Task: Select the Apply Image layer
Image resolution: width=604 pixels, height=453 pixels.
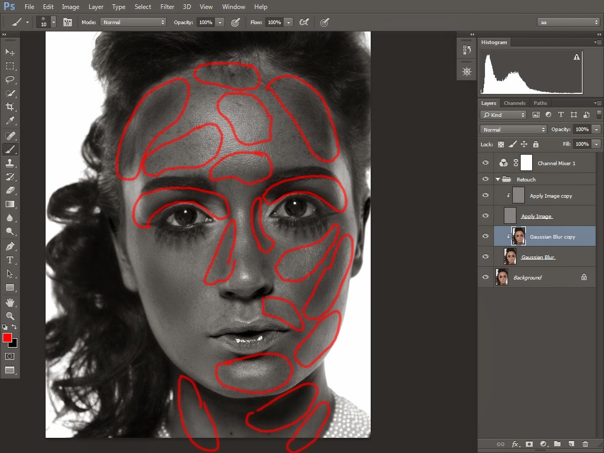Action: tap(537, 216)
